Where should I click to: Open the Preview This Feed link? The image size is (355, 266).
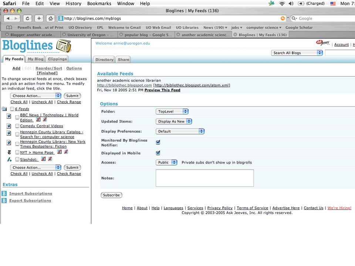[162, 90]
